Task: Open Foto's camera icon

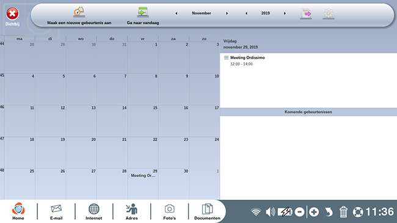Action: coord(169,211)
